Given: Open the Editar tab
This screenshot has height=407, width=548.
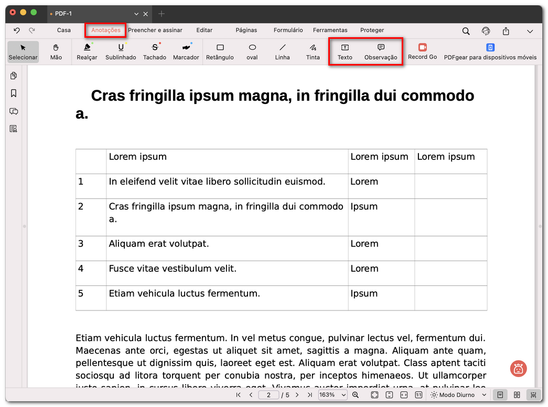Looking at the screenshot, I should [x=205, y=30].
